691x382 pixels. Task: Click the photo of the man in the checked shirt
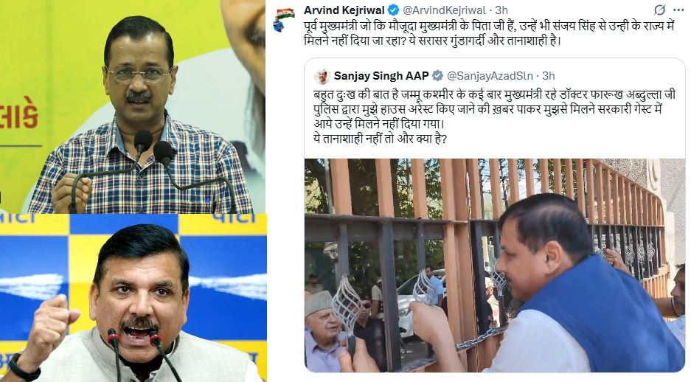pos(132,107)
